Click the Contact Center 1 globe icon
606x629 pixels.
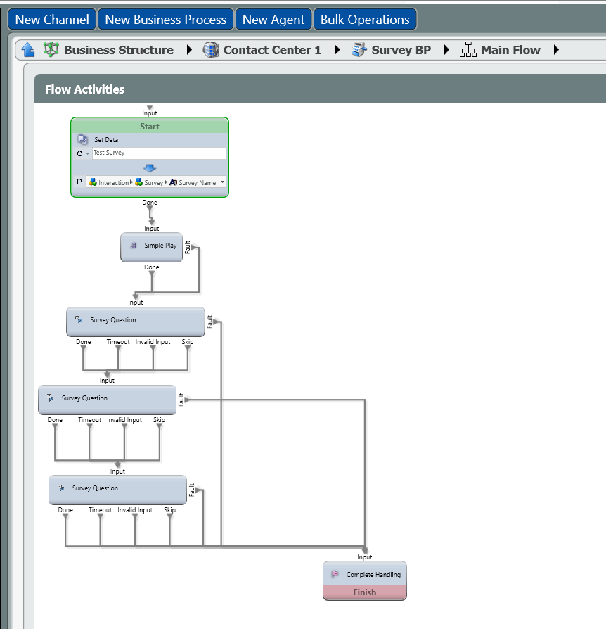(x=211, y=50)
